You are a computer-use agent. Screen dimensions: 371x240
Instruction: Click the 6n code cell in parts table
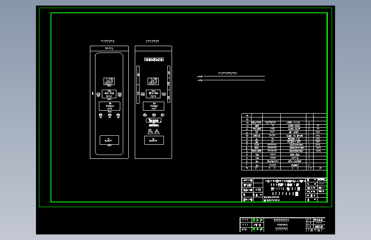[x=257, y=165]
